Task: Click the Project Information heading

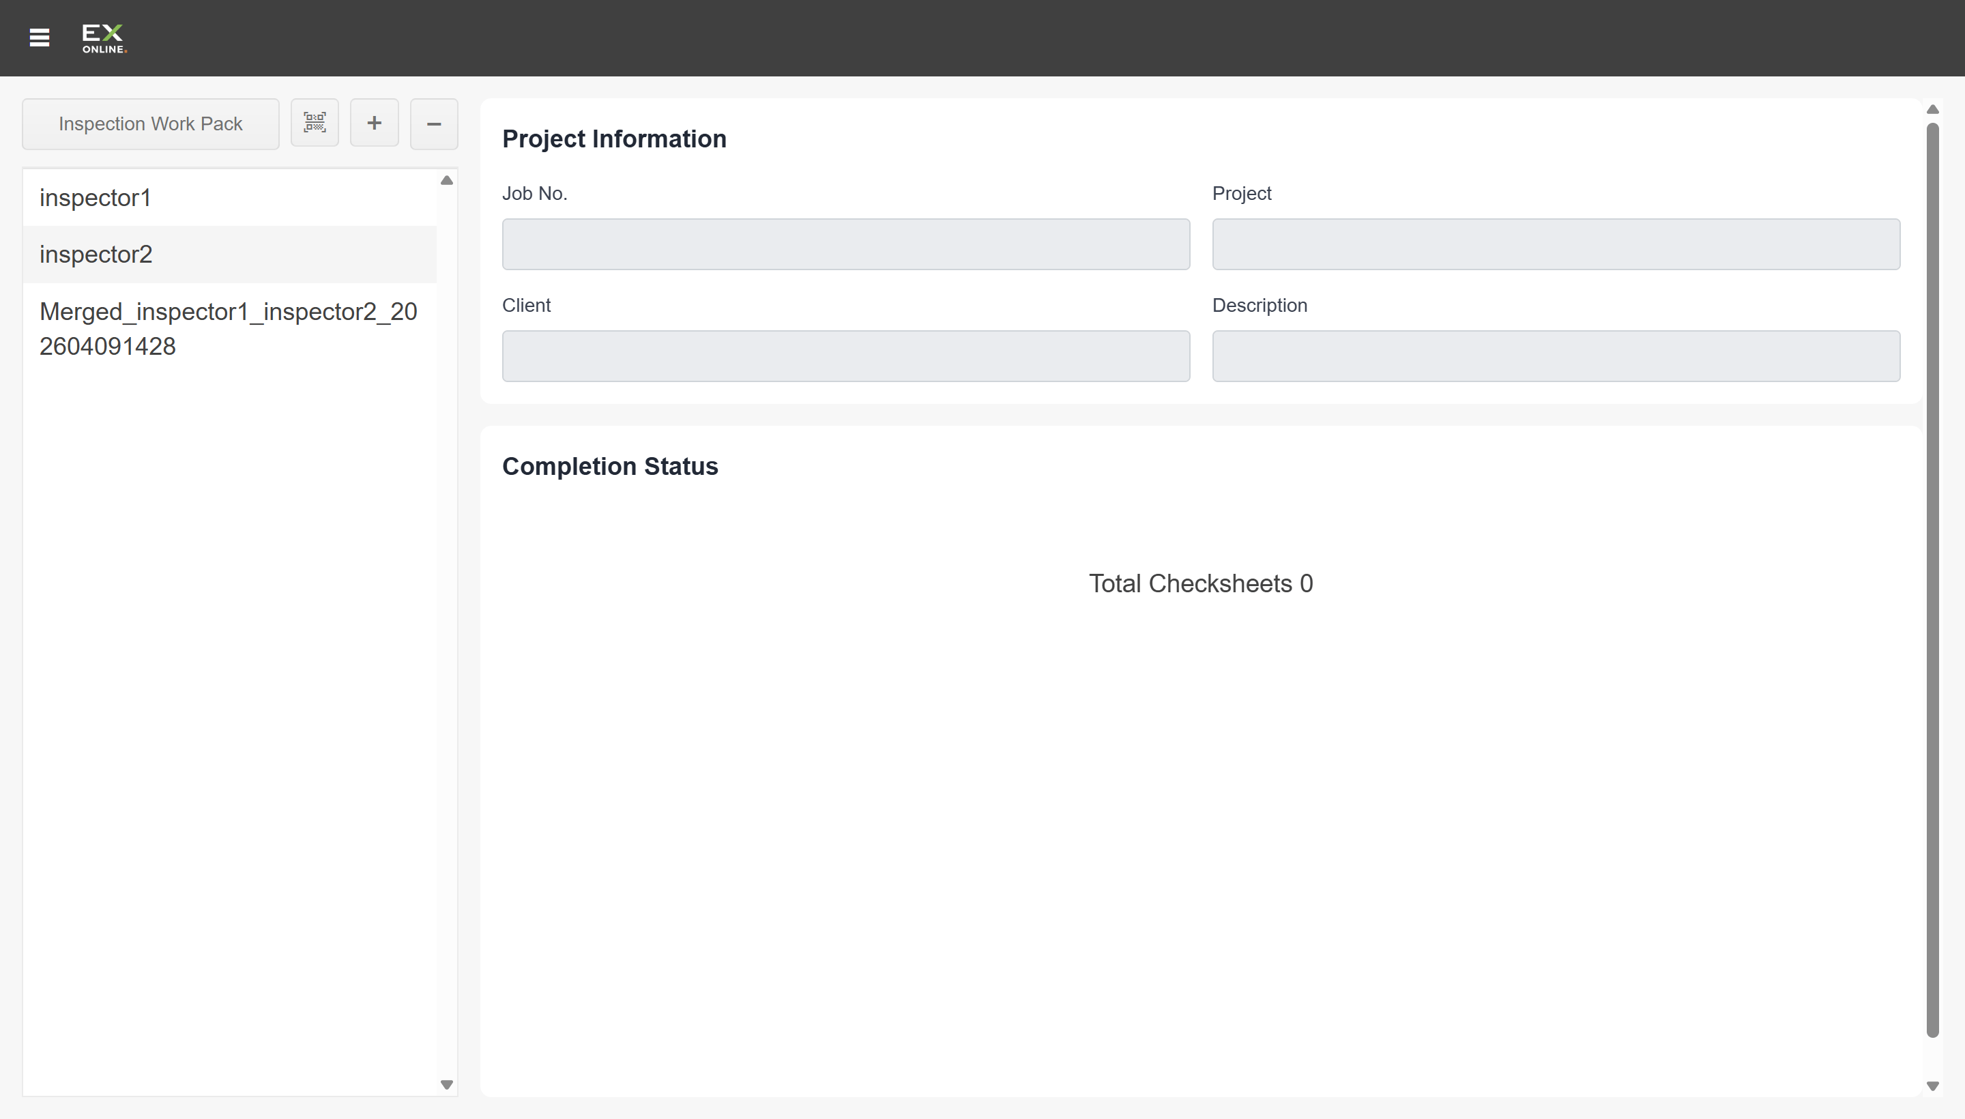Action: click(x=614, y=139)
